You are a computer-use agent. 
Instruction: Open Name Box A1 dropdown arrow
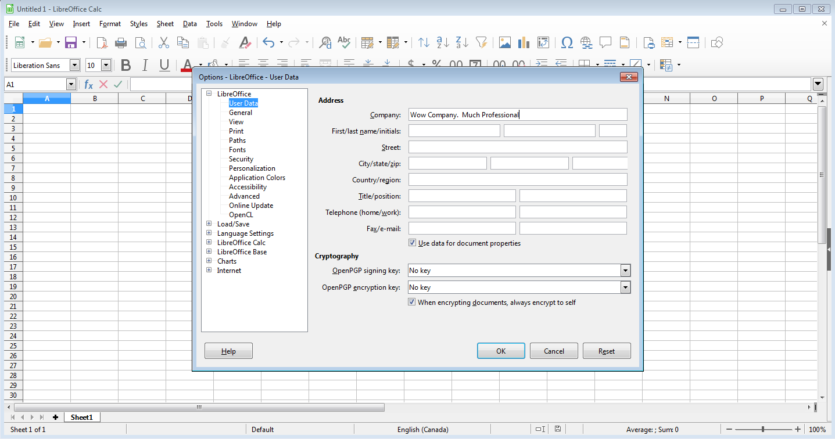pos(71,84)
